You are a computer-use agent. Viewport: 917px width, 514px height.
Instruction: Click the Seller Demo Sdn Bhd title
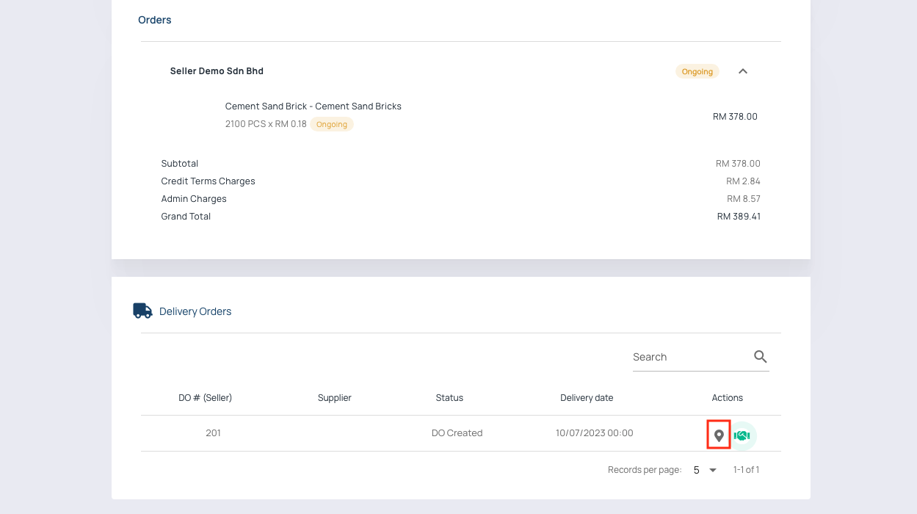click(217, 71)
